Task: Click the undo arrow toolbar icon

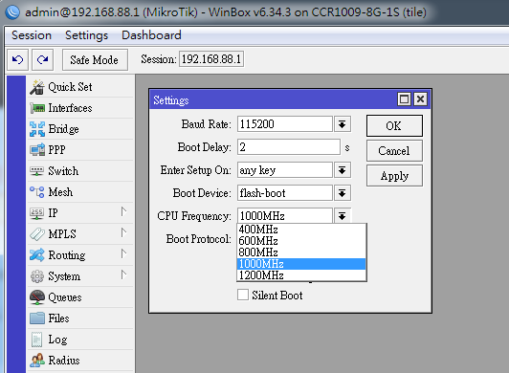Action: coord(17,59)
